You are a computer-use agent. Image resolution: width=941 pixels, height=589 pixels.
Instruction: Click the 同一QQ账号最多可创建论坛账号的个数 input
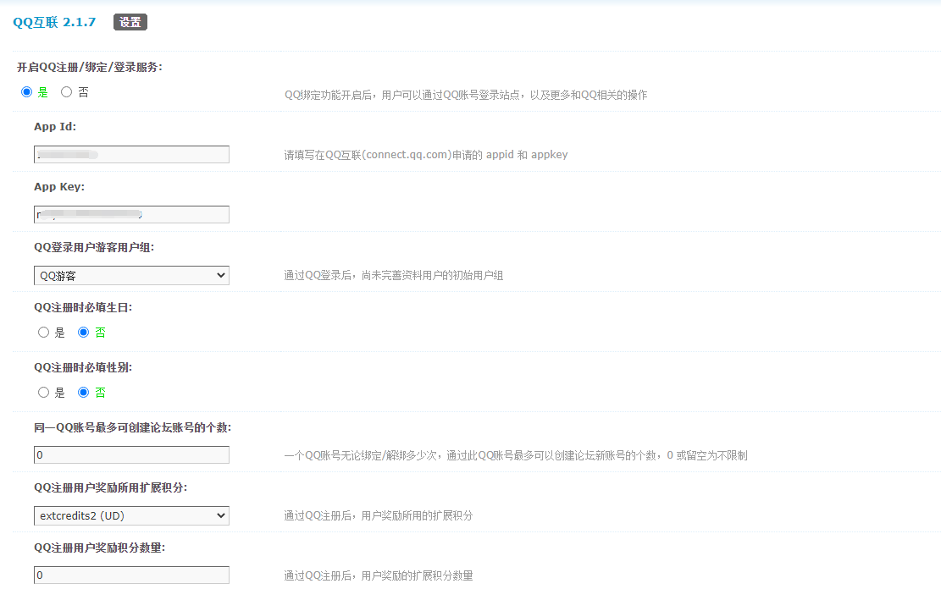(x=131, y=454)
